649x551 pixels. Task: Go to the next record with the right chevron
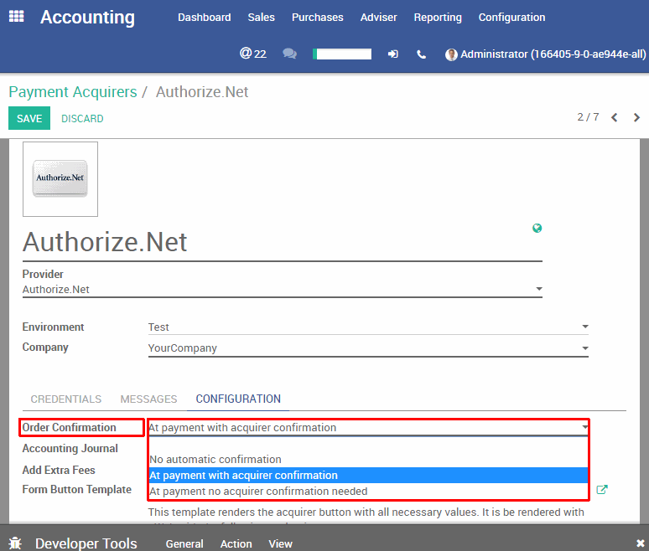point(636,118)
